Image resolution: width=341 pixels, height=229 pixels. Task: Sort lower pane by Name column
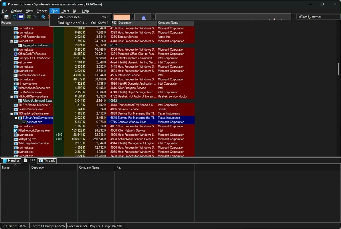[x=15, y=167]
